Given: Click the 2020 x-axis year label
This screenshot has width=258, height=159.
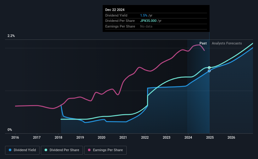Looking at the screenshot, I should [102, 137].
